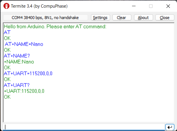
Task: Click the COM4 38400 bps port status button
Action: coord(46,18)
